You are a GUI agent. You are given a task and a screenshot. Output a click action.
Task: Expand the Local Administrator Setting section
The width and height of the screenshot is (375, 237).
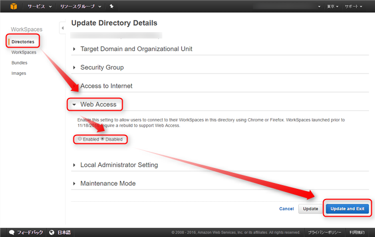click(115, 165)
